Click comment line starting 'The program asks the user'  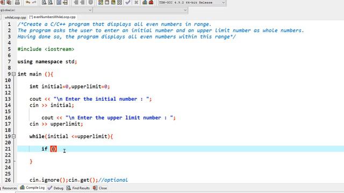click(161, 31)
